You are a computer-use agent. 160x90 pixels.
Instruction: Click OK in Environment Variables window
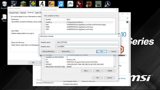coord(97,78)
